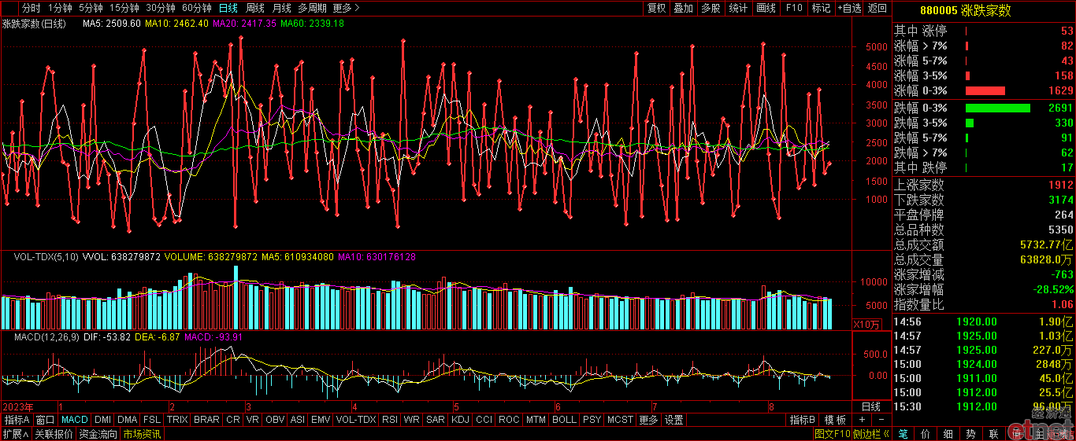Open the 多周期 multi-period view
Screen dimensions: 1076x441
pos(313,8)
